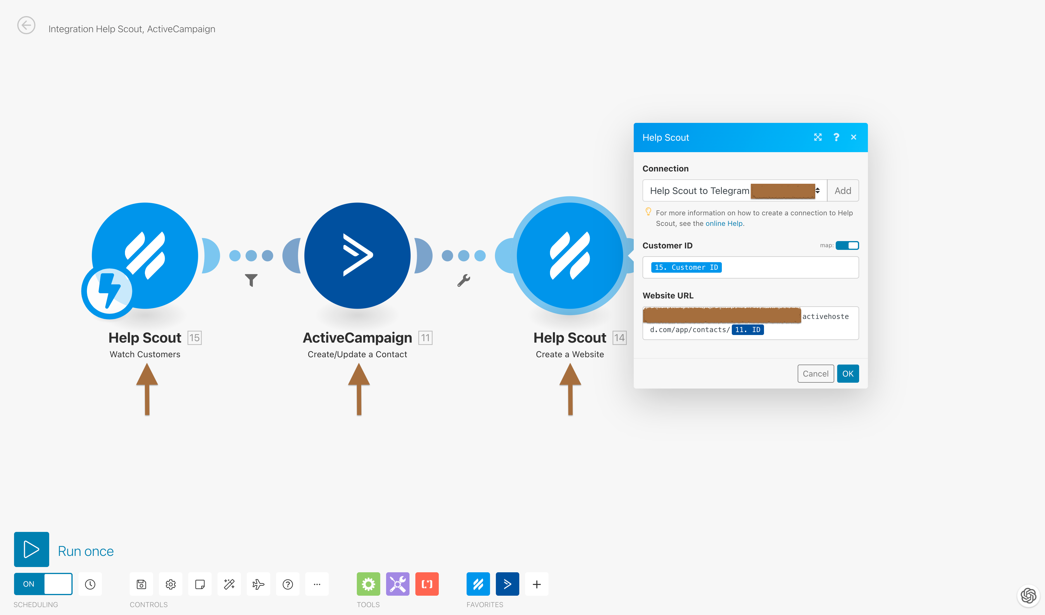This screenshot has height=615, width=1045.
Task: Open the Notes icon in controls
Action: point(200,584)
